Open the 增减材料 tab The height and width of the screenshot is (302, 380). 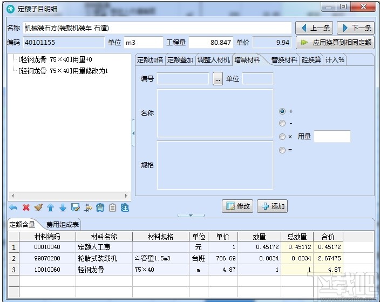tap(247, 59)
